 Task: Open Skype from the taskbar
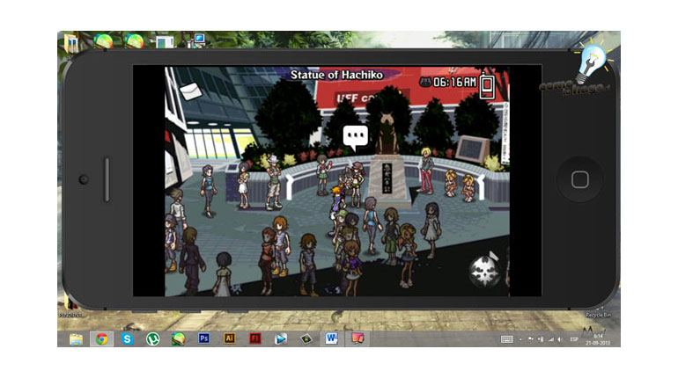[127, 339]
